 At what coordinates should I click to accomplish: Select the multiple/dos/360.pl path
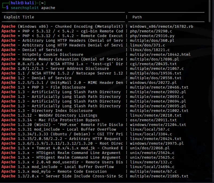tap(147, 40)
